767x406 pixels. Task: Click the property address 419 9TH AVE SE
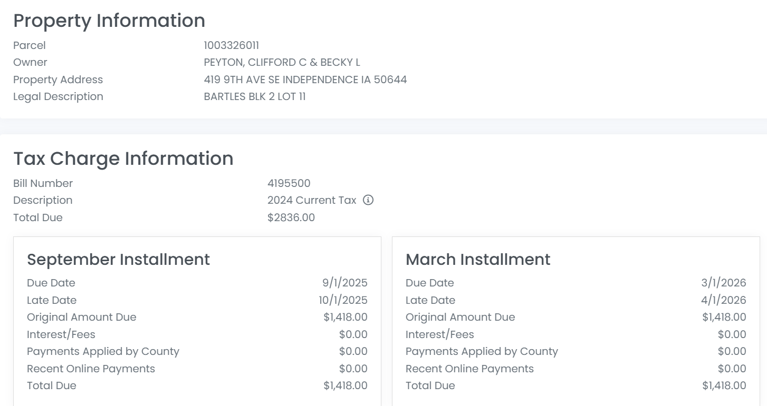click(305, 80)
